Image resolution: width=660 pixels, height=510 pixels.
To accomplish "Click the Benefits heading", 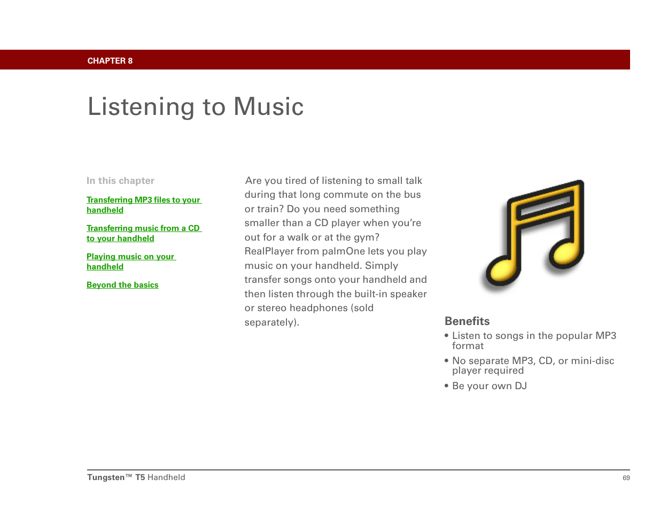I will (467, 321).
